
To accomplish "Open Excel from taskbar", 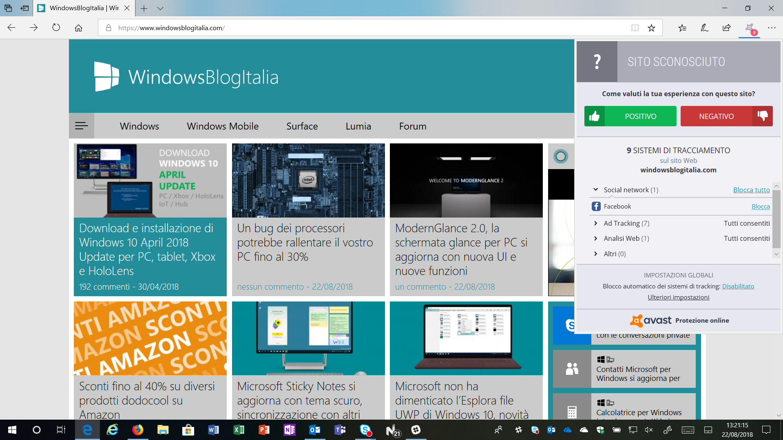I will click(x=239, y=430).
